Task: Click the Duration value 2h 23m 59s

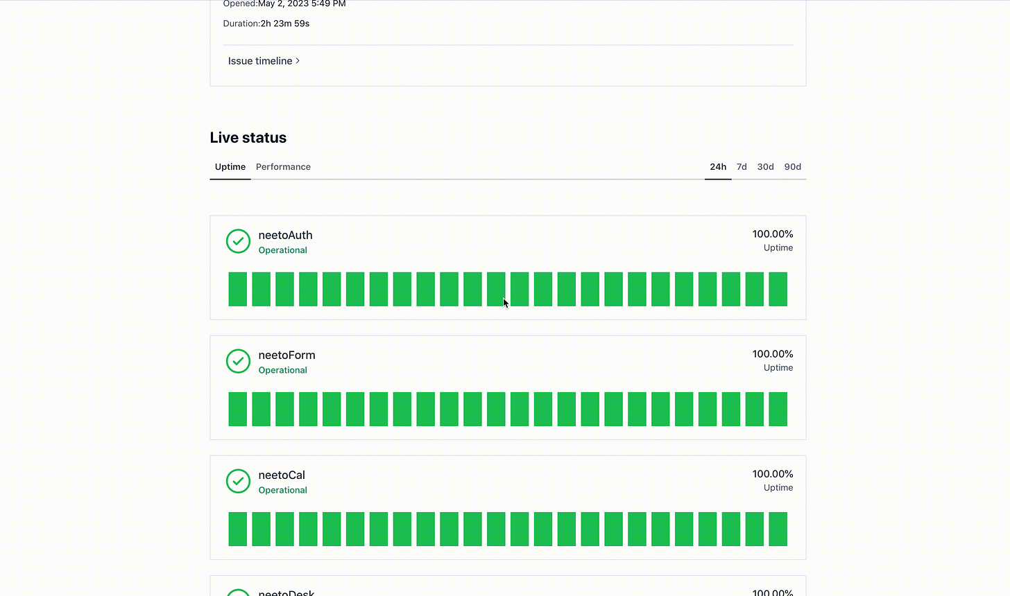Action: (285, 24)
